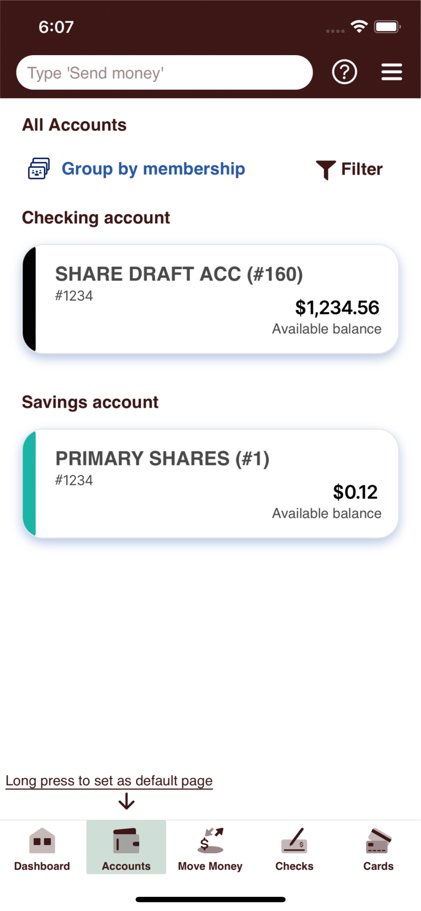Tap the help question mark icon
Viewport: 421px width, 911px height.
click(x=344, y=72)
